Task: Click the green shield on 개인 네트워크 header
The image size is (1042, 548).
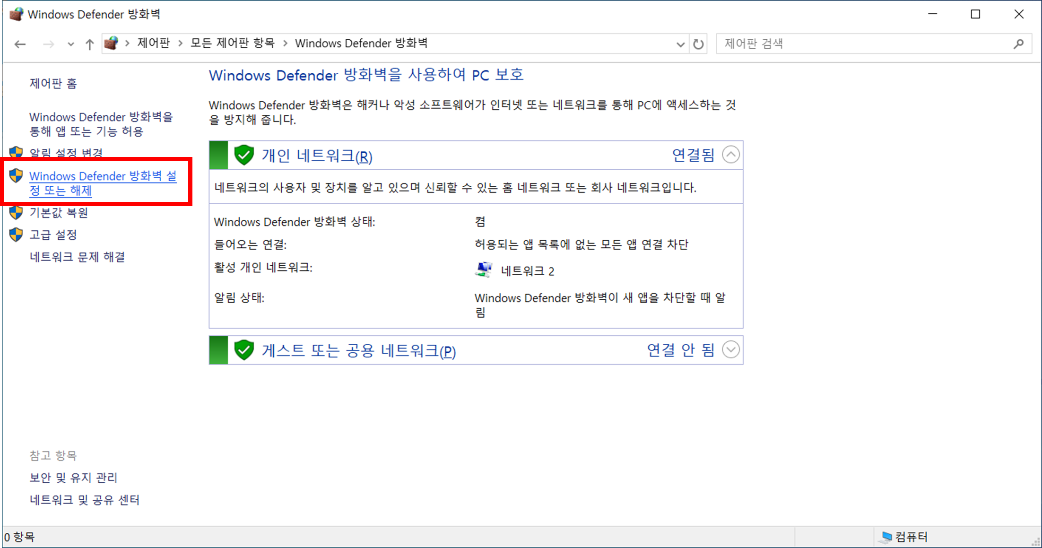Action: (x=244, y=155)
